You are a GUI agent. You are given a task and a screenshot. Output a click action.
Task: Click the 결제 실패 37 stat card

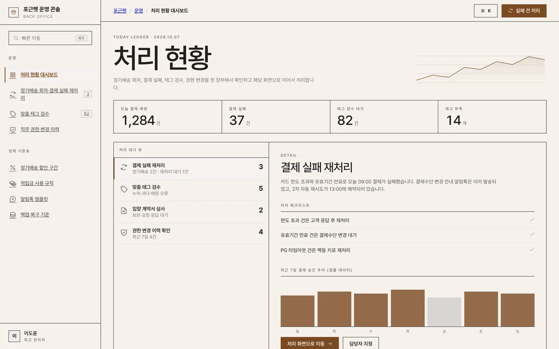tap(276, 116)
